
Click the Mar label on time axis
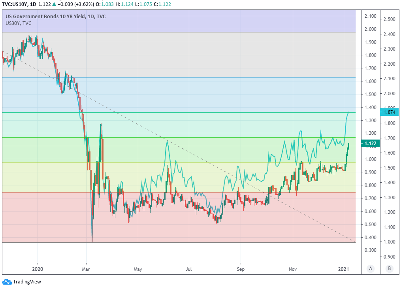tap(86, 269)
